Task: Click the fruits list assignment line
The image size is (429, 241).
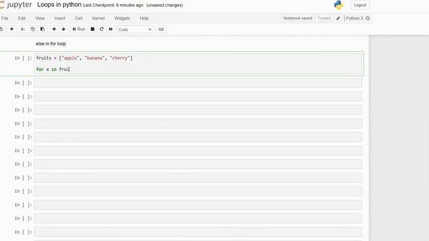Action: 84,58
